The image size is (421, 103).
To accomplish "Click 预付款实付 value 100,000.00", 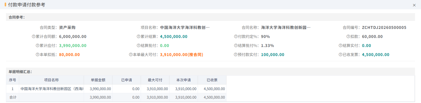I will click(273, 55).
